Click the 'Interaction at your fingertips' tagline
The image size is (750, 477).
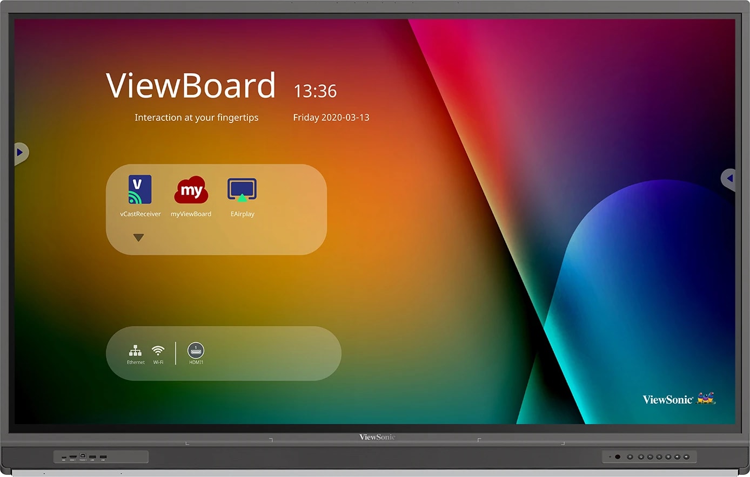click(x=196, y=117)
